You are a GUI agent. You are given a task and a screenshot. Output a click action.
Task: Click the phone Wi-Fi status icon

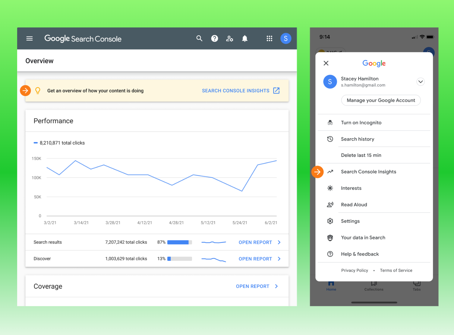(x=422, y=37)
